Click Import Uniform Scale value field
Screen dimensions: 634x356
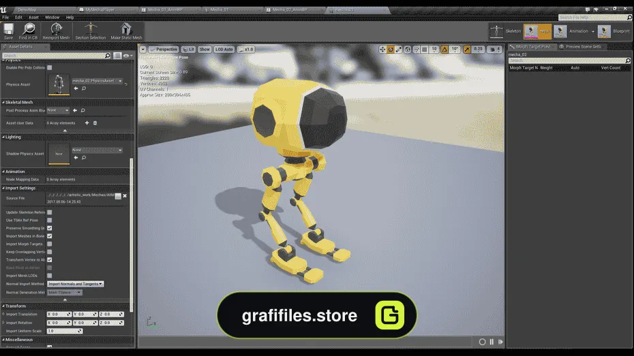point(65,331)
